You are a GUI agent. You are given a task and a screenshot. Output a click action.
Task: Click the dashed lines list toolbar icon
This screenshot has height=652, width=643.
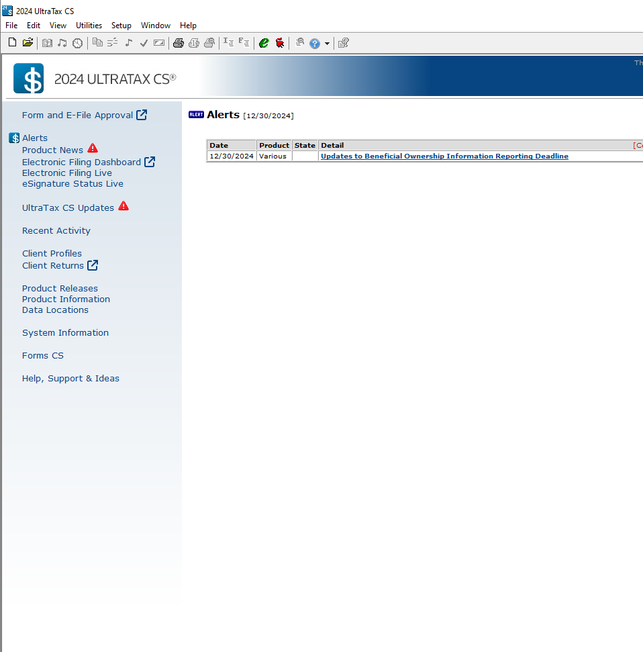[113, 43]
